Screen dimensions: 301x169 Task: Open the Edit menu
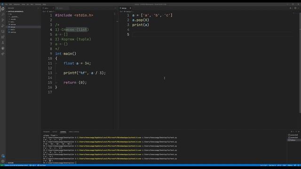pyautogui.click(x=10, y=4)
